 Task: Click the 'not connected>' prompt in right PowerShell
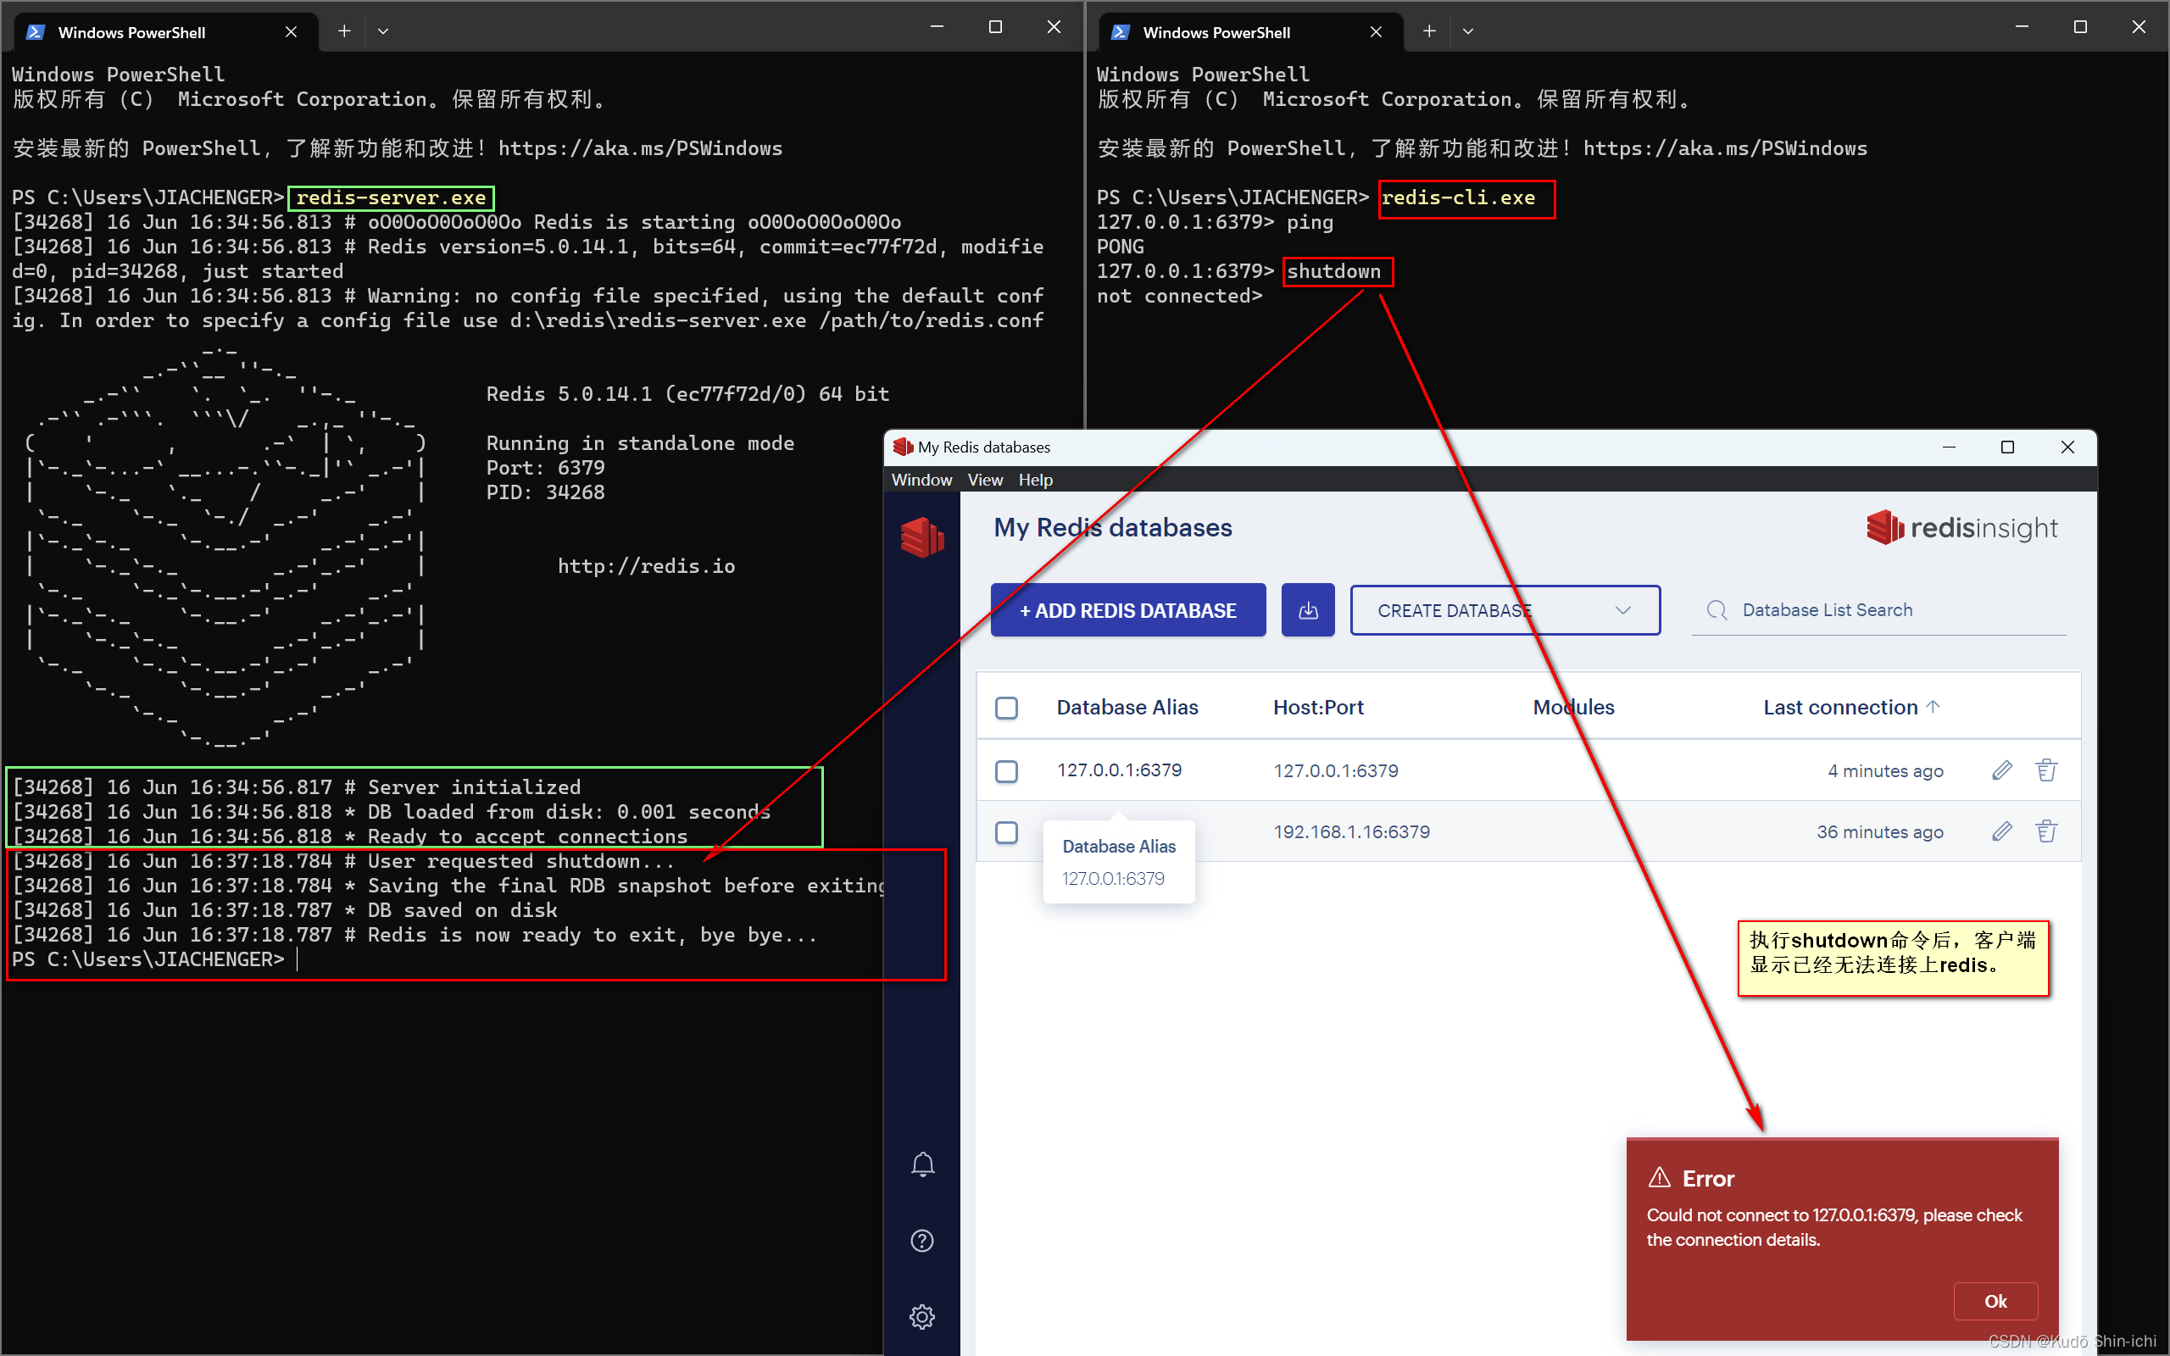pos(1179,296)
